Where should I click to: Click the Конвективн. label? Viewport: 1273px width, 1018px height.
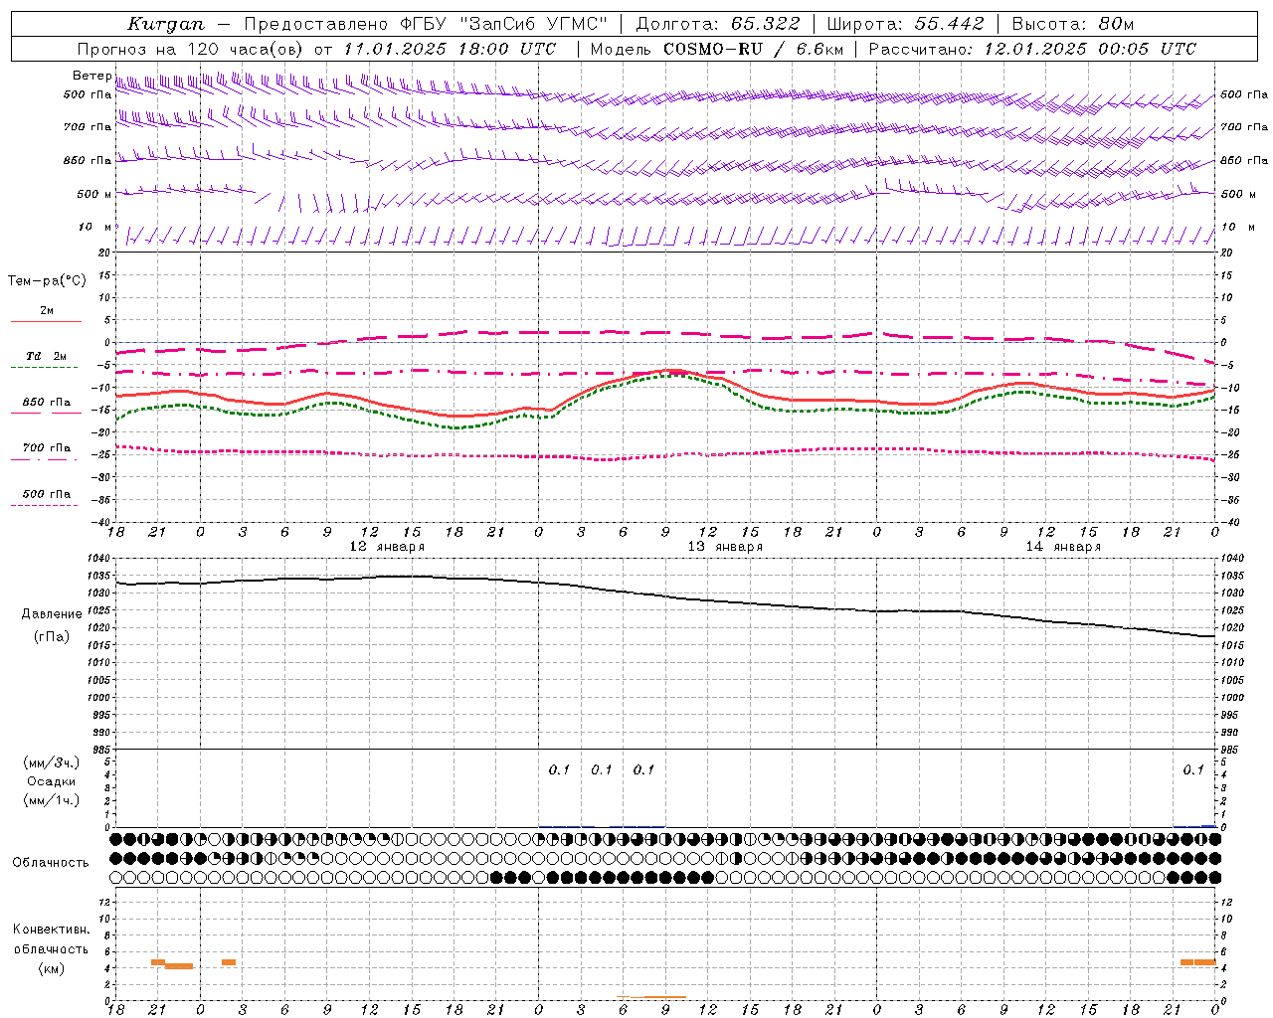click(51, 930)
